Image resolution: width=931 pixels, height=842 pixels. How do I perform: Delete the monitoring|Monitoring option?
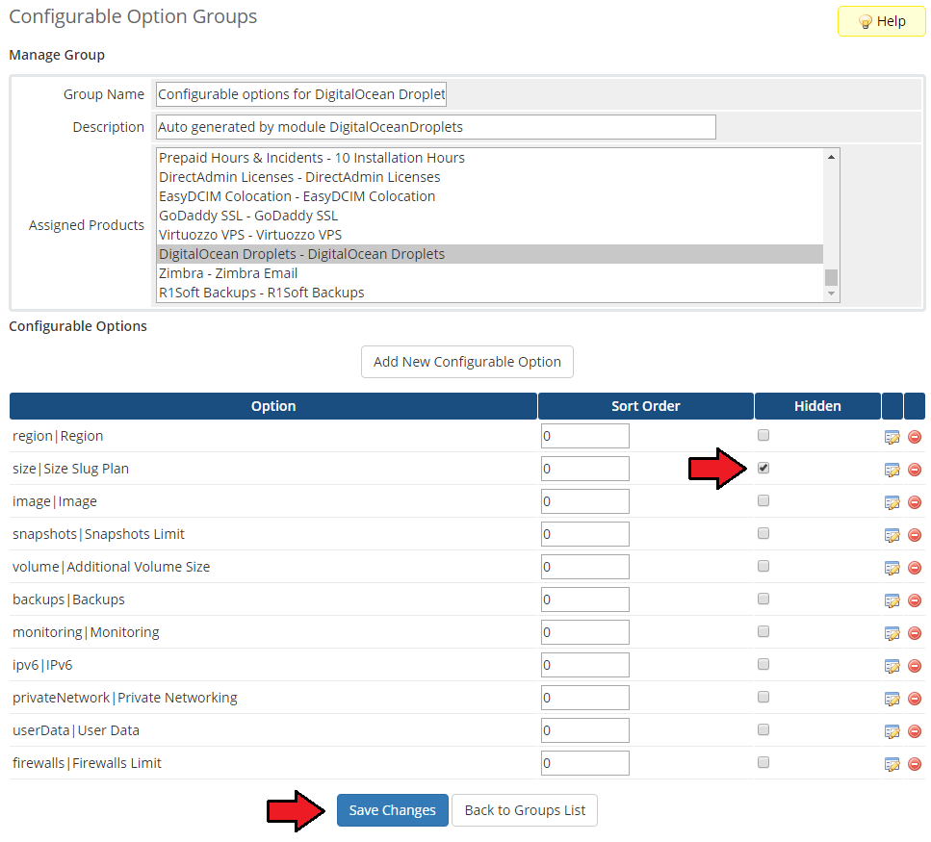(x=915, y=633)
